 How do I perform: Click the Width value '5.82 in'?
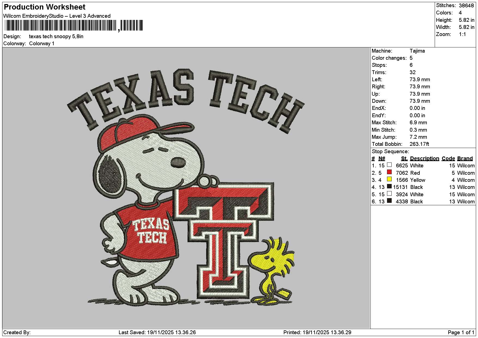pos(467,27)
